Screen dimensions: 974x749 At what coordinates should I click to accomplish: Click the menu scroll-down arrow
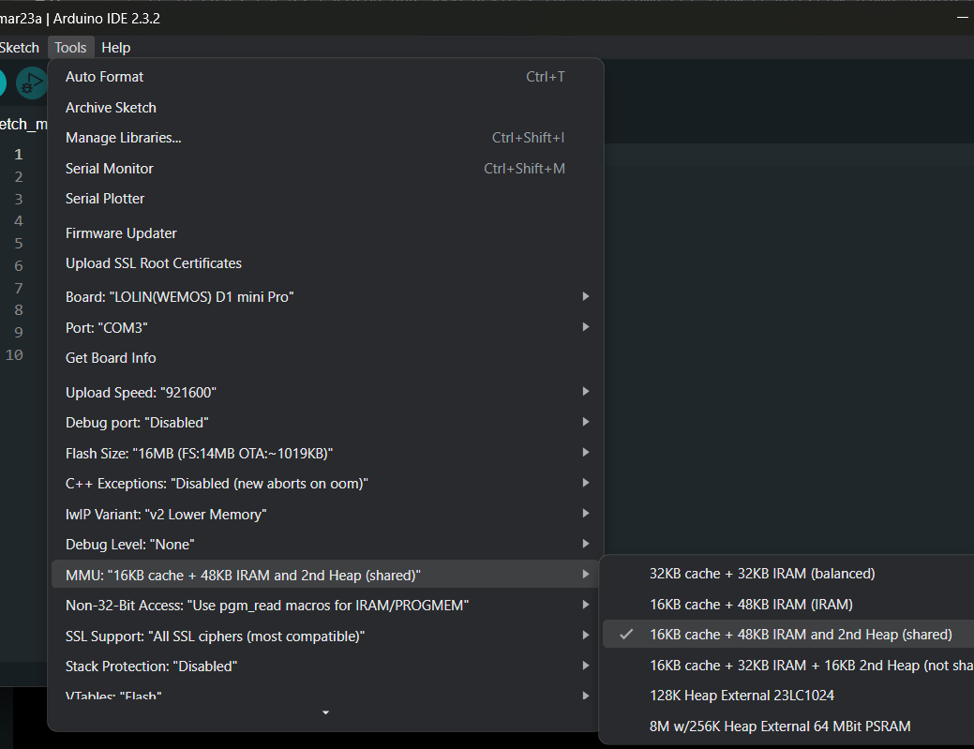[x=325, y=713]
